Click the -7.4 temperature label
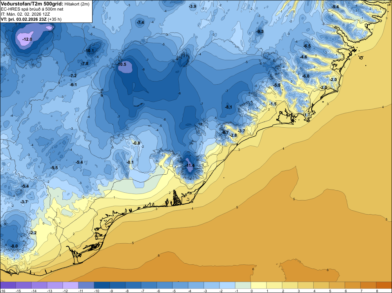This screenshot has width=392, height=293. coord(140,22)
